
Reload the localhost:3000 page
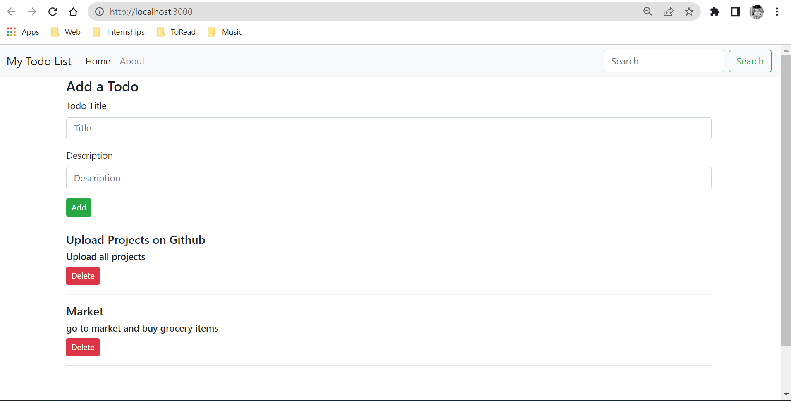pos(53,12)
